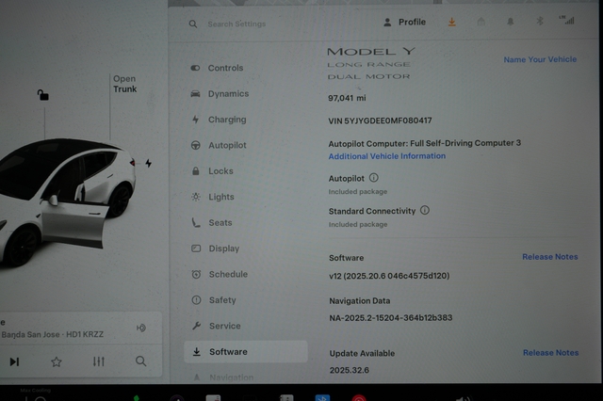Open the Navigation settings tab

(223, 377)
